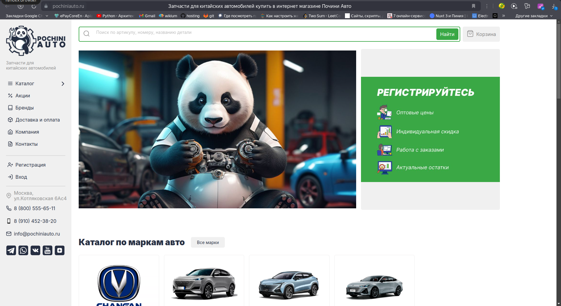Show hidden bookmarks with the double chevron
Image resolution: width=561 pixels, height=306 pixels.
tap(504, 16)
